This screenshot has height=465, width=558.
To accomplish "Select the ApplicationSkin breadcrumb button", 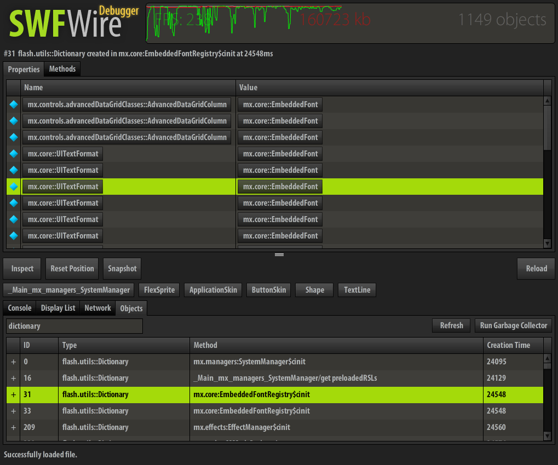I will point(213,290).
